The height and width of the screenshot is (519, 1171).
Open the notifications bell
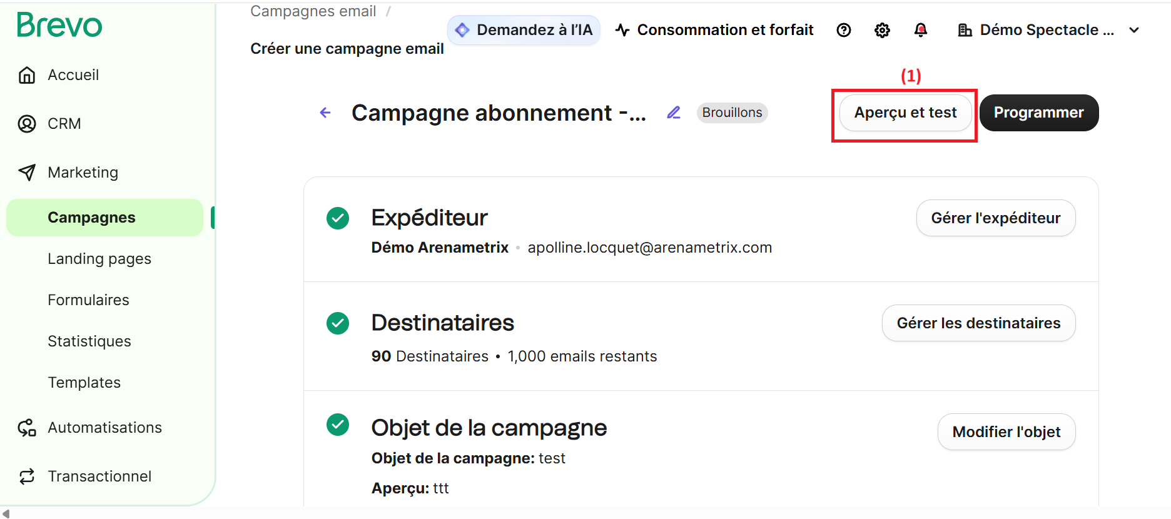920,30
